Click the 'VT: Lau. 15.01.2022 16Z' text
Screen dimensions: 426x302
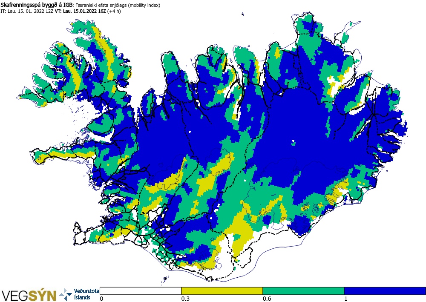tap(81, 12)
